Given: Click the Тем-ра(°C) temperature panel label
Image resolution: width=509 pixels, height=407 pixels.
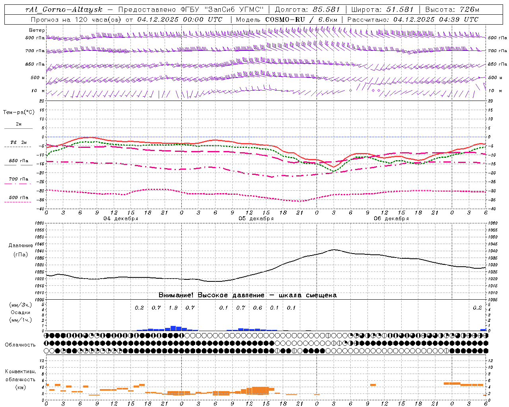Looking at the screenshot, I should [x=19, y=112].
